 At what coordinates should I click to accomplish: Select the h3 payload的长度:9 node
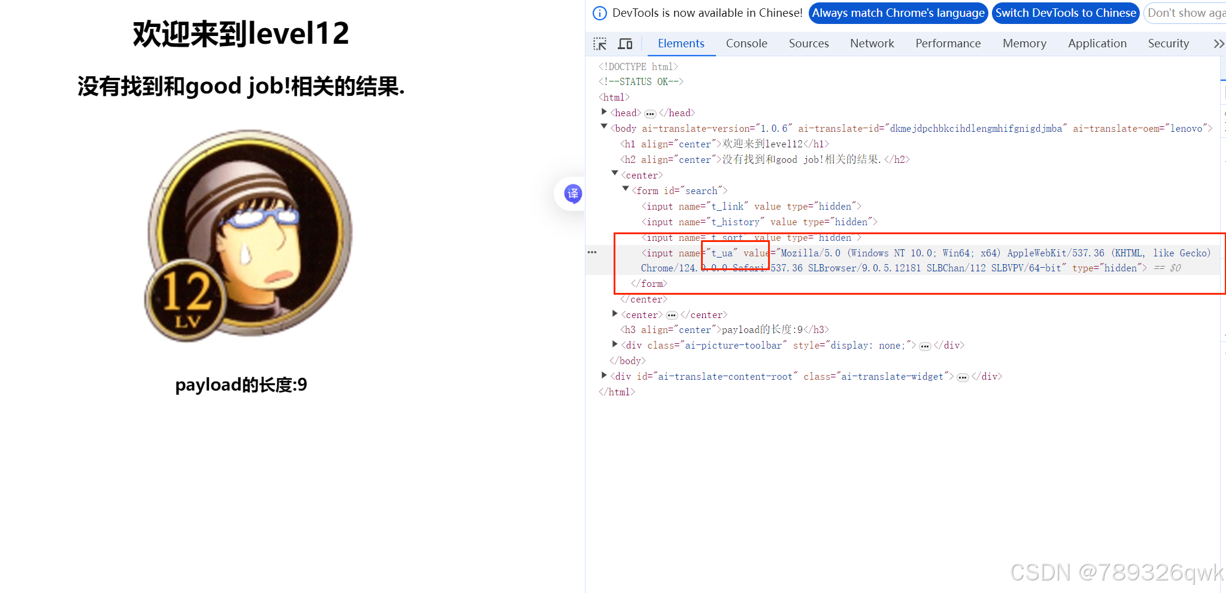[x=724, y=330]
